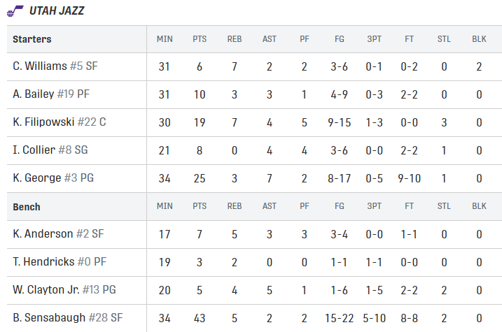Viewport: 502px width, 332px height.
Task: Open I. Collier player page
Action: pos(34,150)
